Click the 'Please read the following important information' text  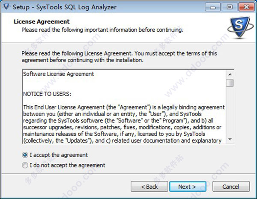pyautogui.click(x=102, y=30)
